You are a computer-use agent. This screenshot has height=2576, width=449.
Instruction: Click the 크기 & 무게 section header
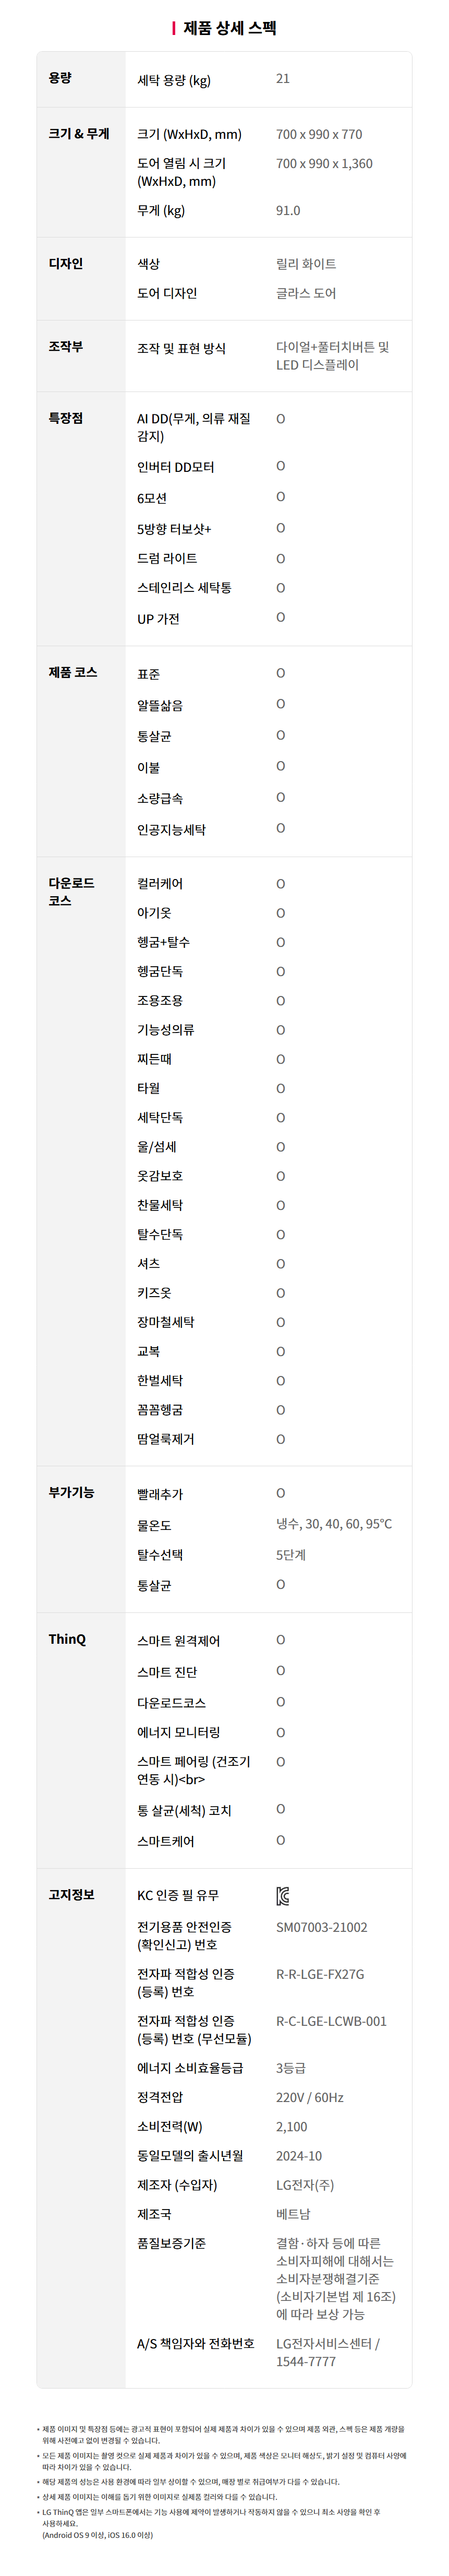tap(79, 134)
